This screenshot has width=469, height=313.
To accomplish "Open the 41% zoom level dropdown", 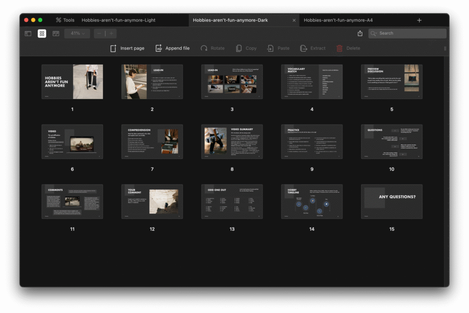I will [77, 33].
